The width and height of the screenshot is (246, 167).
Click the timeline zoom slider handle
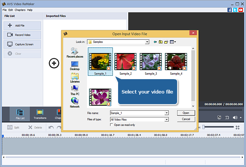204,127
